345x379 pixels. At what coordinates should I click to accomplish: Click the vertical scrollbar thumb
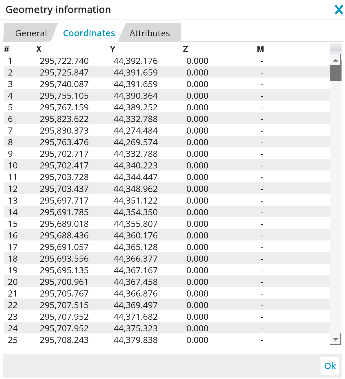click(x=335, y=73)
